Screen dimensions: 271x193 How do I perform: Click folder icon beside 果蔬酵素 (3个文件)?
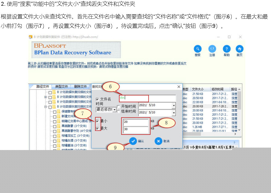click(59, 126)
